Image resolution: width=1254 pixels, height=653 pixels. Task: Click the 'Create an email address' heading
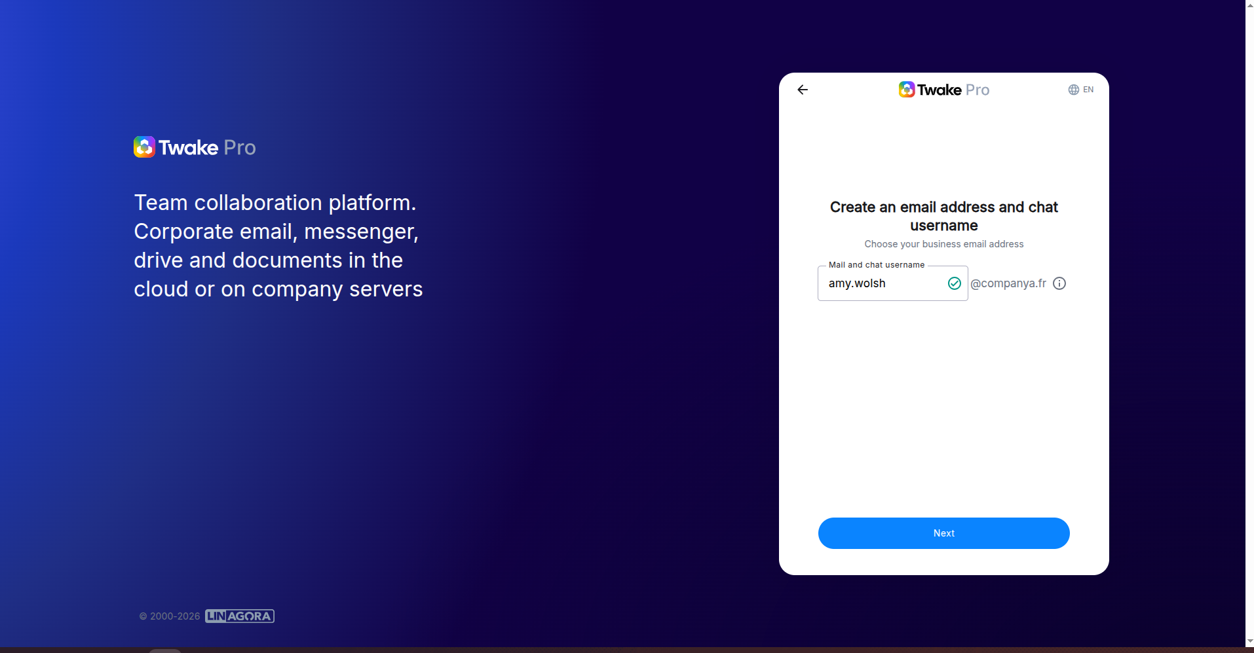943,216
